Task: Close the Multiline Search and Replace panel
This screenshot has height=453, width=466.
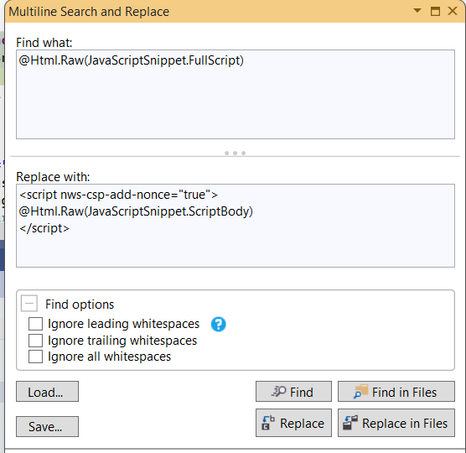Action: pyautogui.click(x=453, y=11)
